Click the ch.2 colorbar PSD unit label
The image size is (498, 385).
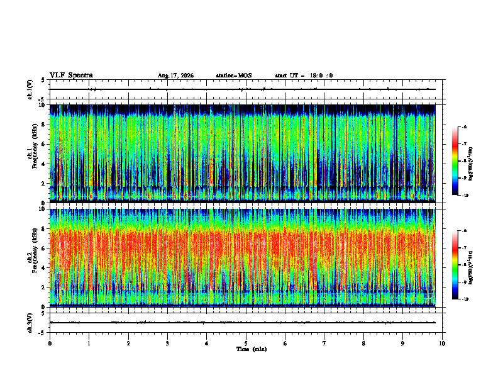click(471, 268)
